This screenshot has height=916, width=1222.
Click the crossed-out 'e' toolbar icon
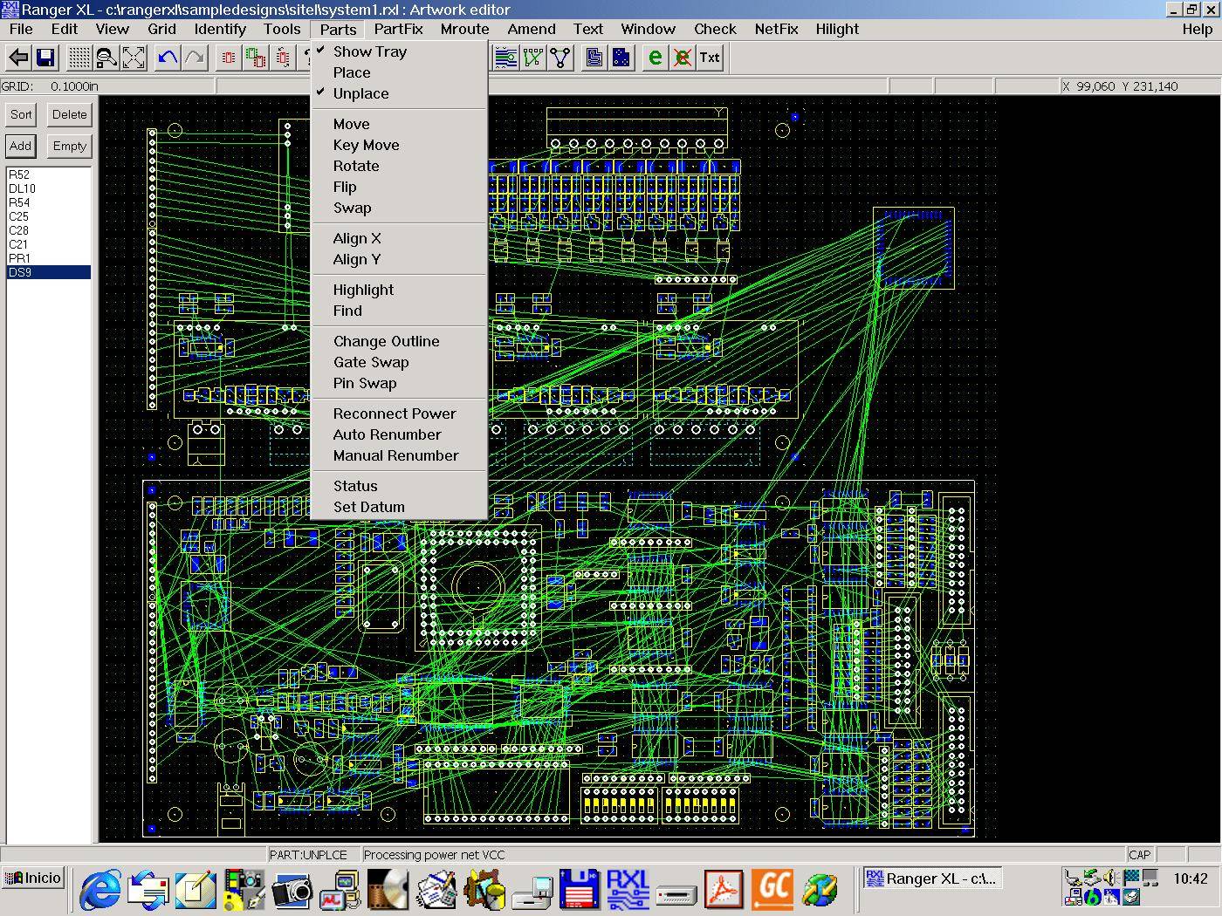click(x=682, y=58)
